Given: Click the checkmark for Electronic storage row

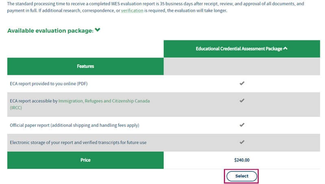Looking at the screenshot, I should 242,142.
